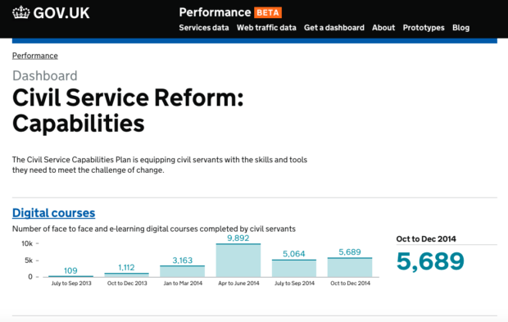Image resolution: width=508 pixels, height=322 pixels.
Task: Open Services data in the navigation
Action: pos(204,28)
